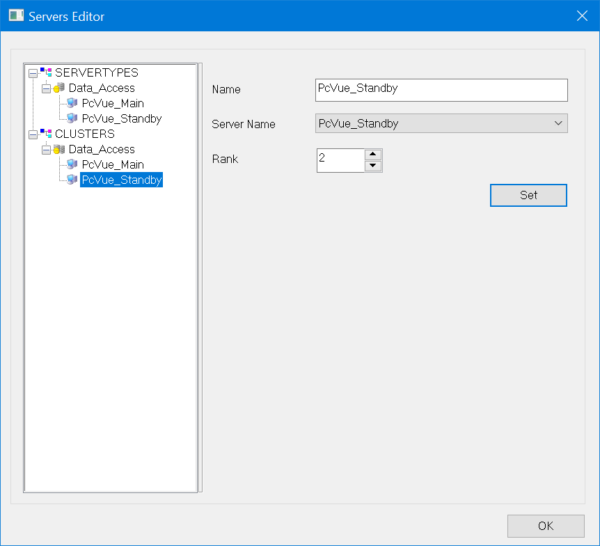Click the Data_Access database icon under CLUSTERS
Viewport: 600px width, 546px height.
coord(60,150)
